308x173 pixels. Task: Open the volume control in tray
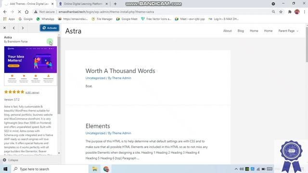point(242,169)
